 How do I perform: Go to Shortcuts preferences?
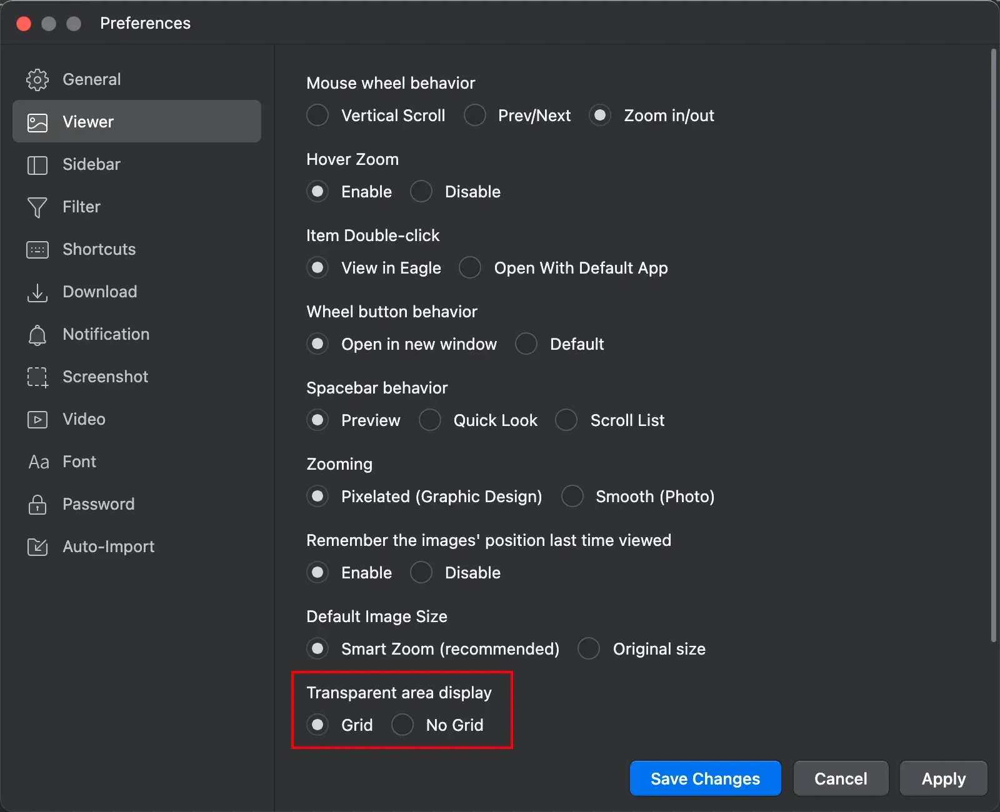pyautogui.click(x=137, y=249)
